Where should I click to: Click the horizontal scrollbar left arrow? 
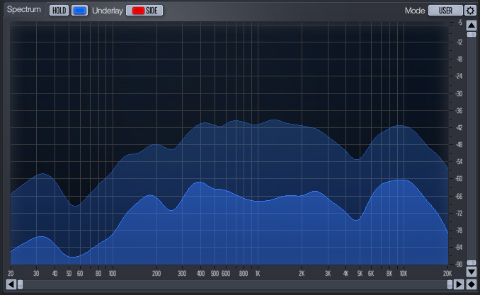tap(11, 284)
